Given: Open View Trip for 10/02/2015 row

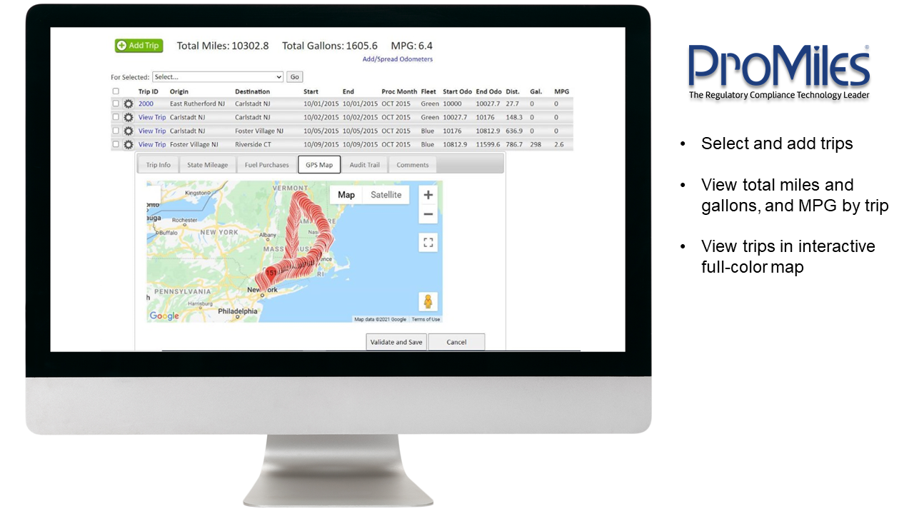Looking at the screenshot, I should [x=152, y=118].
